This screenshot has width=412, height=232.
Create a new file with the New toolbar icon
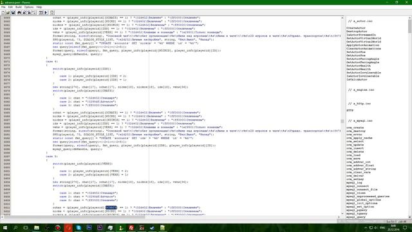coord(3,12)
